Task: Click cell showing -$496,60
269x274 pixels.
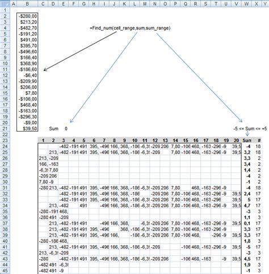Action: click(x=27, y=52)
